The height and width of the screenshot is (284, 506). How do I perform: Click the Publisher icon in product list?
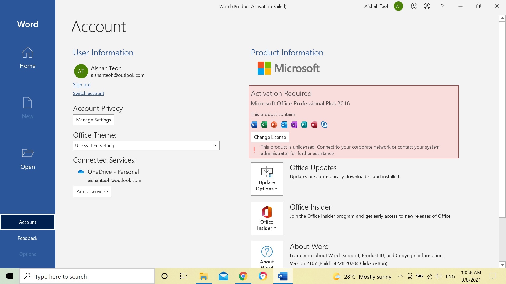coord(304,125)
